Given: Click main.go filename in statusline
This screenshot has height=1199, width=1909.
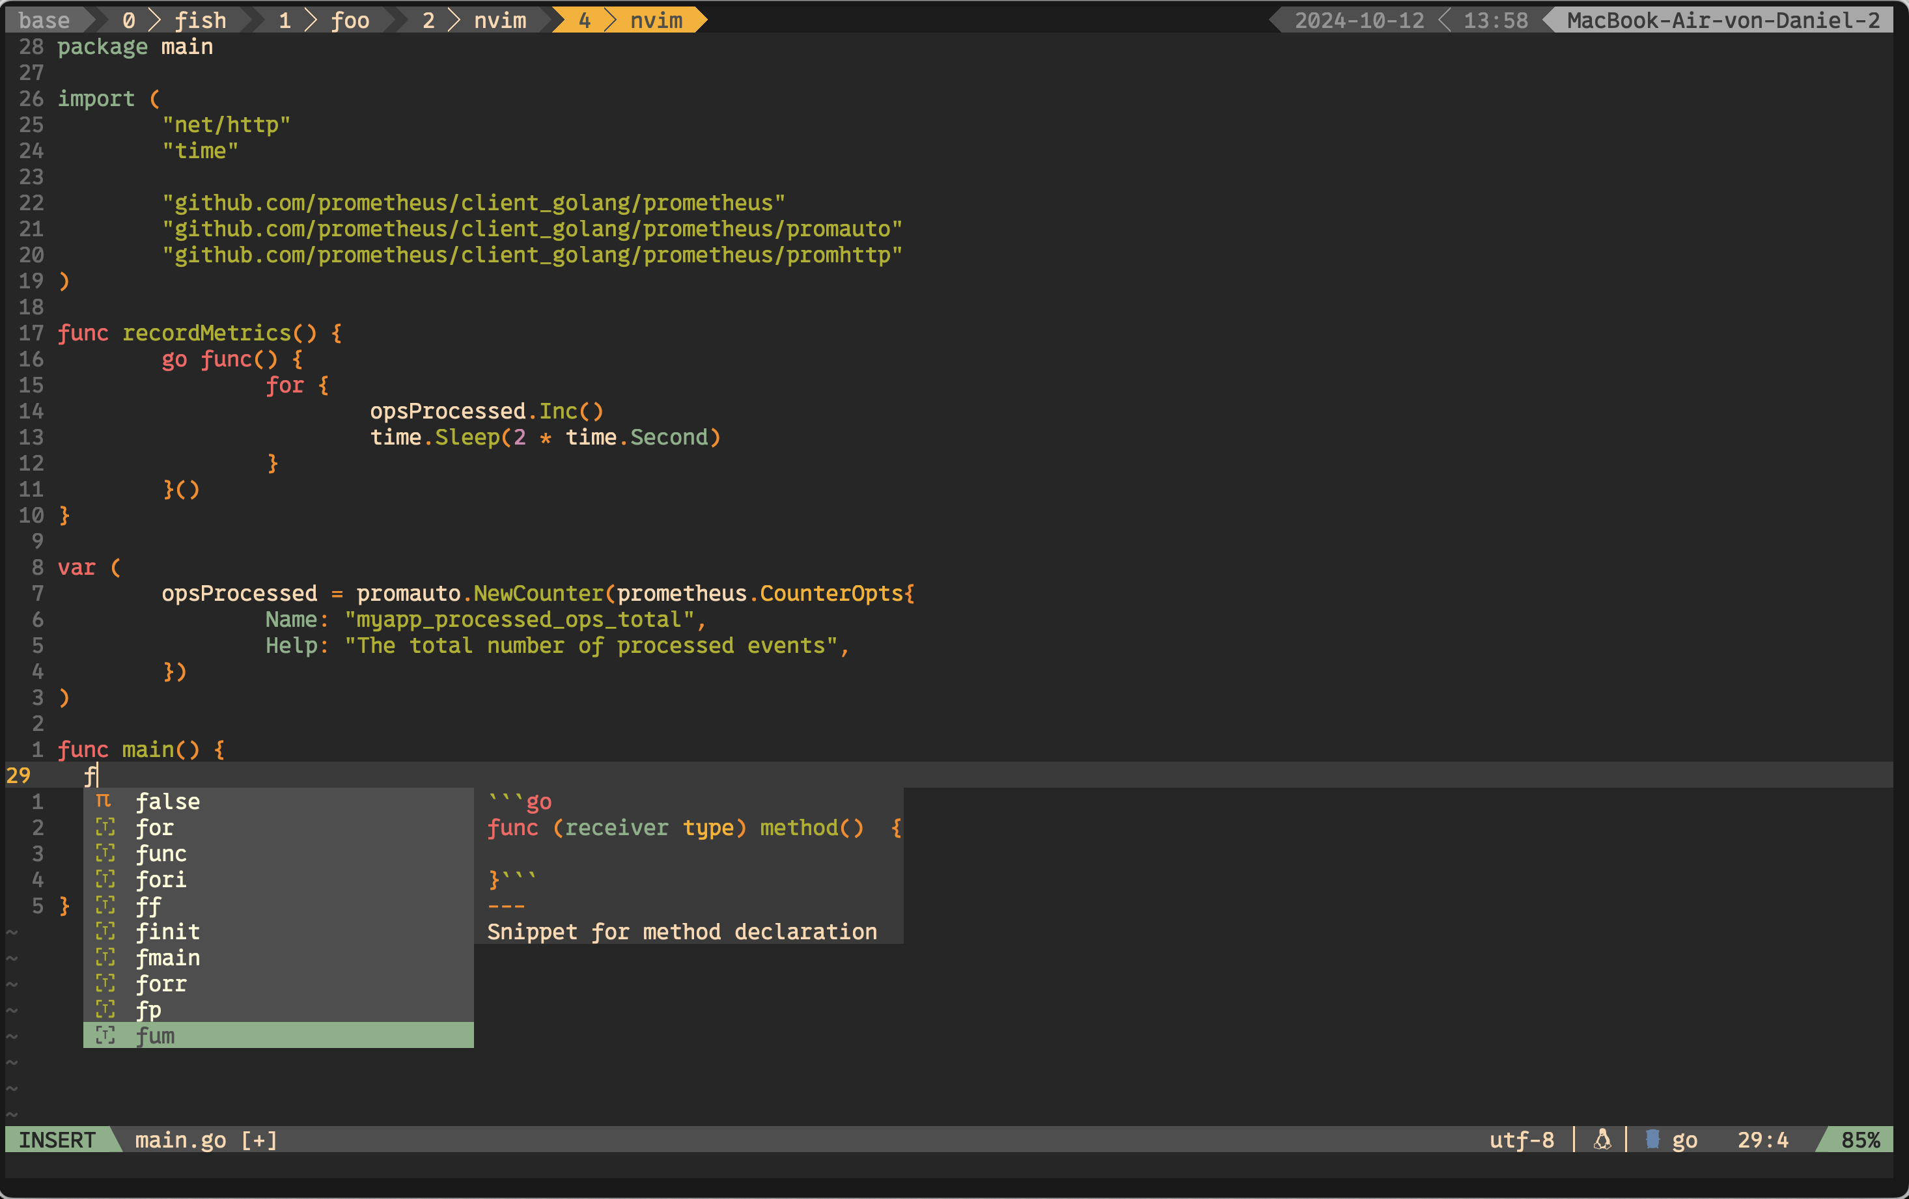Looking at the screenshot, I should click(x=181, y=1140).
